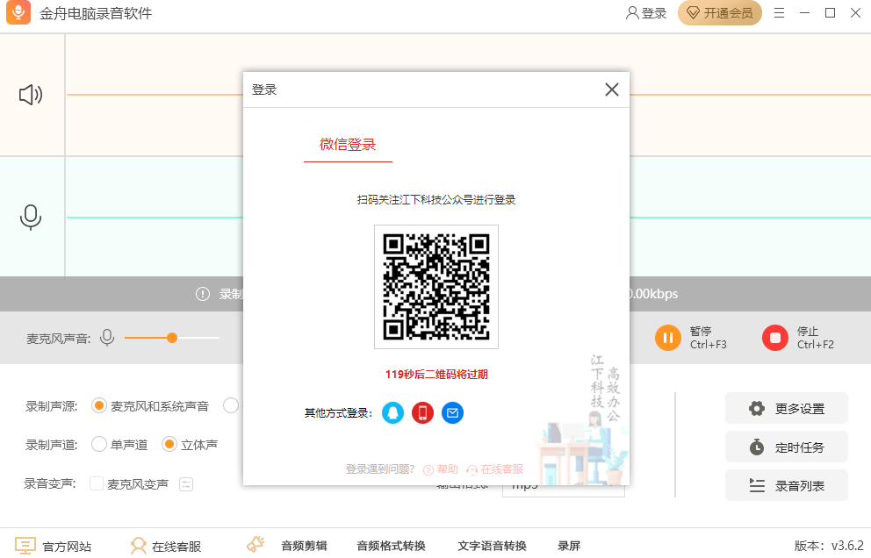Log in with QQ icon
Viewport: 871px width, 558px height.
[392, 412]
